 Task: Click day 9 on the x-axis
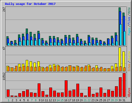pos(39,100)
